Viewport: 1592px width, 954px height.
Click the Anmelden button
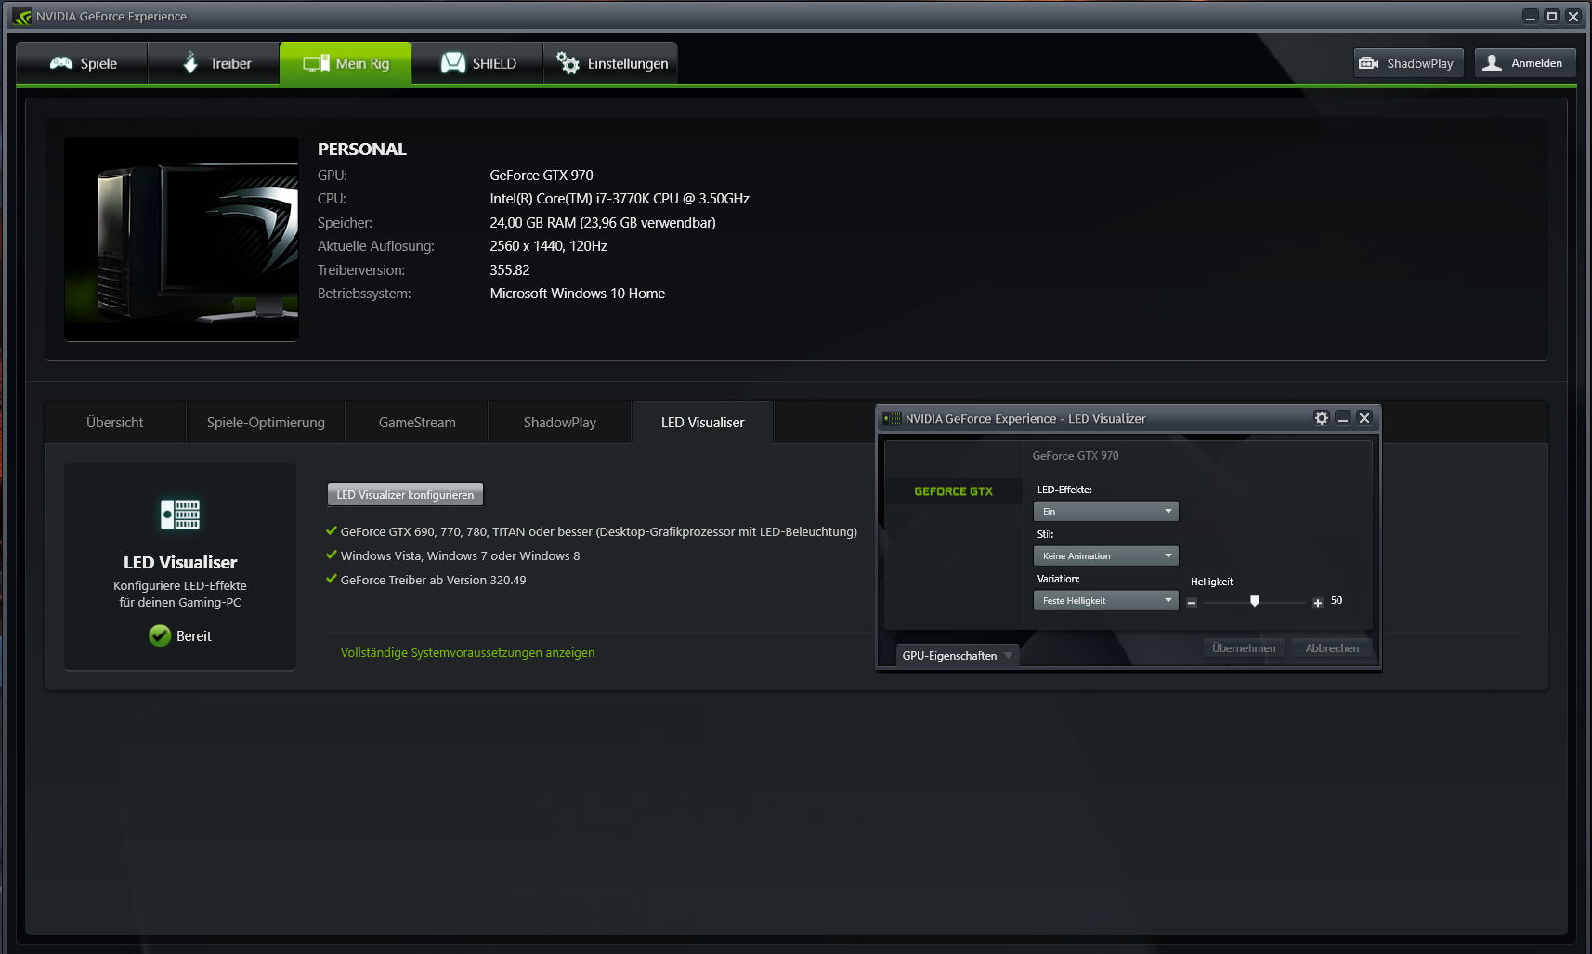pos(1525,63)
